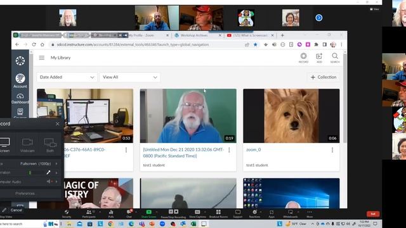Click Cancel on the recorder
406x228 pixels.
click(x=16, y=210)
